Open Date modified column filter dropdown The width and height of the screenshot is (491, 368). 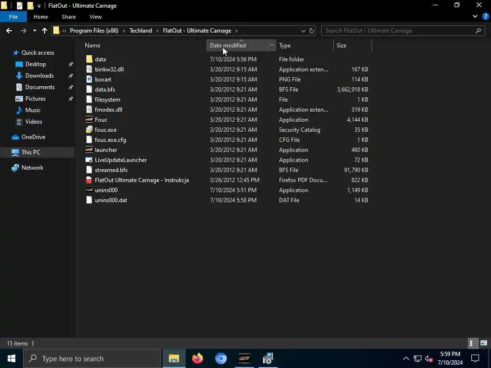272,46
